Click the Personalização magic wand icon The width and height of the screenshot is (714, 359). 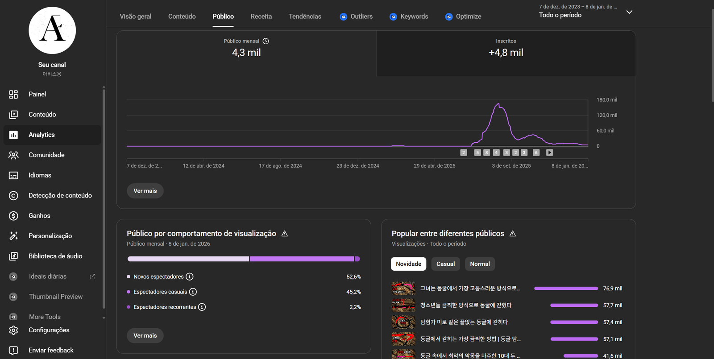point(13,236)
